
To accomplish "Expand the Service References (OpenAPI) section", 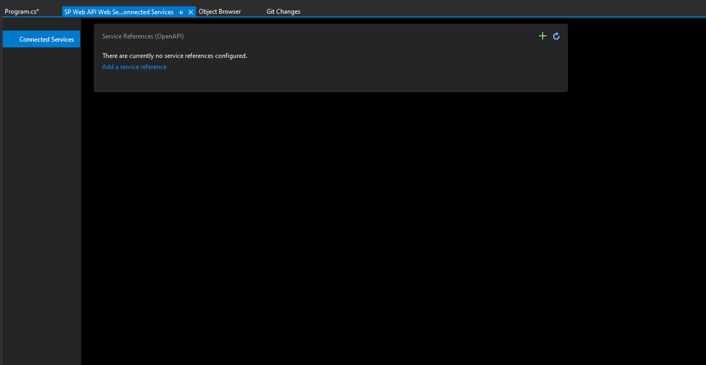I will coord(143,36).
